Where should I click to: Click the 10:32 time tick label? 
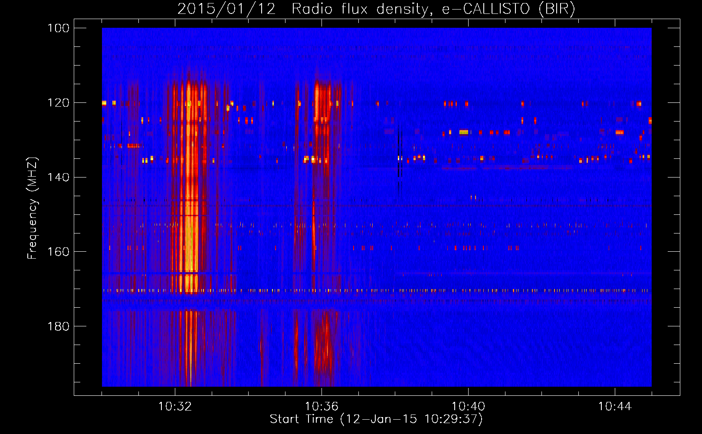pos(175,407)
